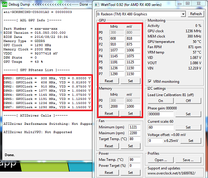Turn Load Line Calibration On
Viewport: 208px width, 178px height.
pyautogui.click(x=160, y=101)
